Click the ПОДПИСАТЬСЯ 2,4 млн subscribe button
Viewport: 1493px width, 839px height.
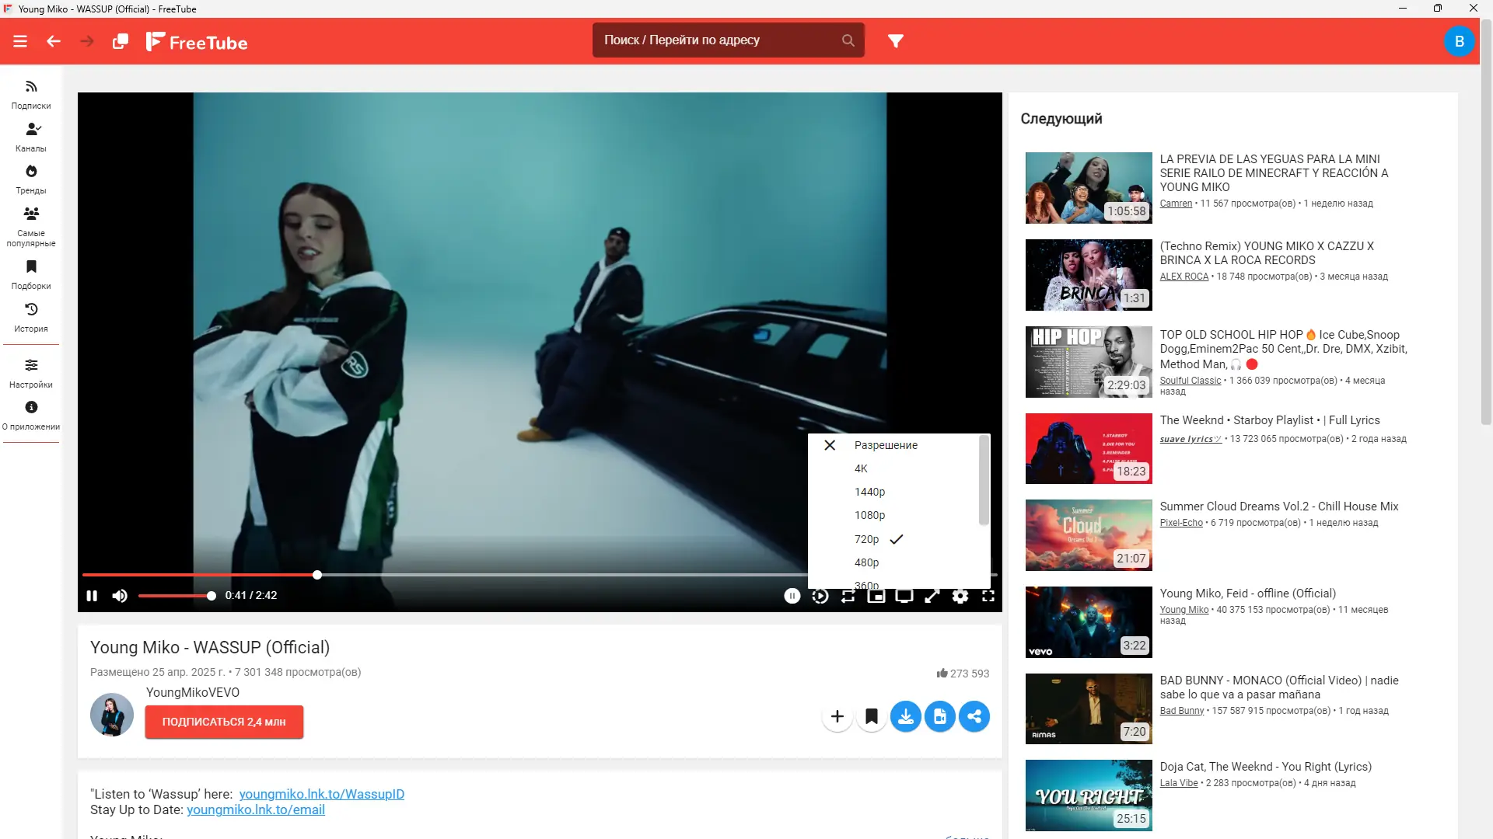point(224,722)
